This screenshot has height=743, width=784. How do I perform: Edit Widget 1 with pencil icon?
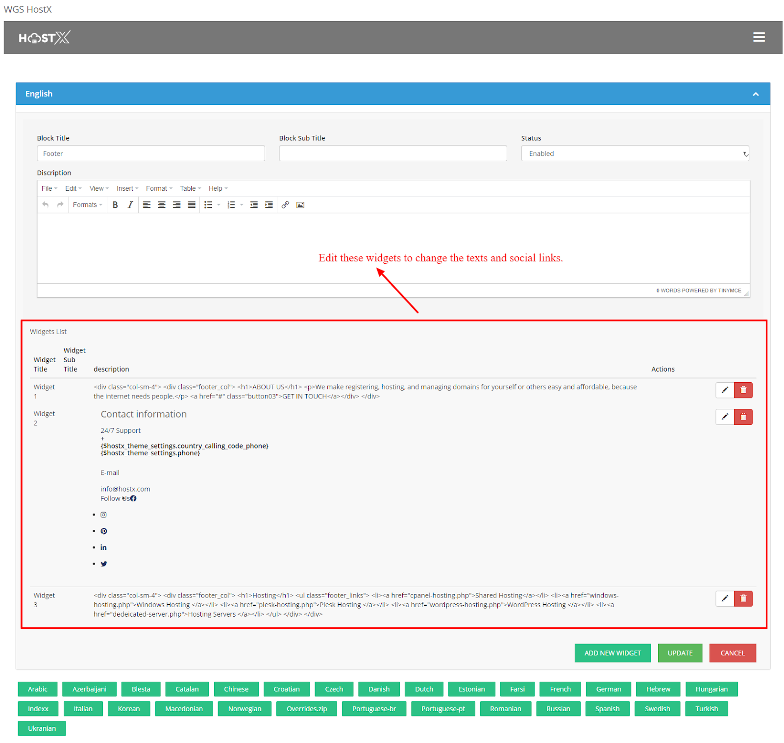tap(725, 390)
